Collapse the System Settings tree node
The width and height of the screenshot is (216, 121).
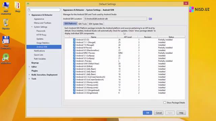coord(32,27)
